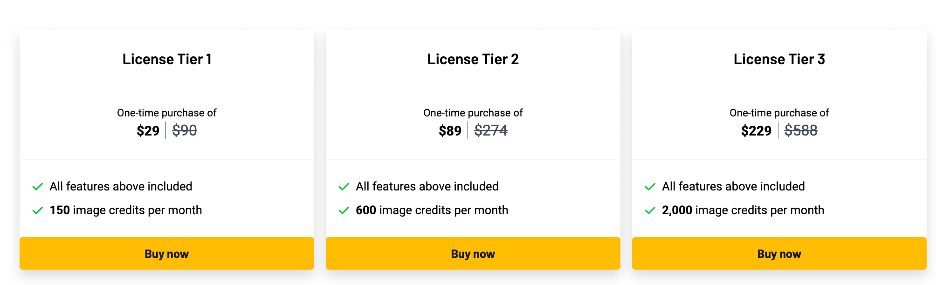
Task: Click the green checkmark beside 600 image credits
Action: (x=344, y=210)
